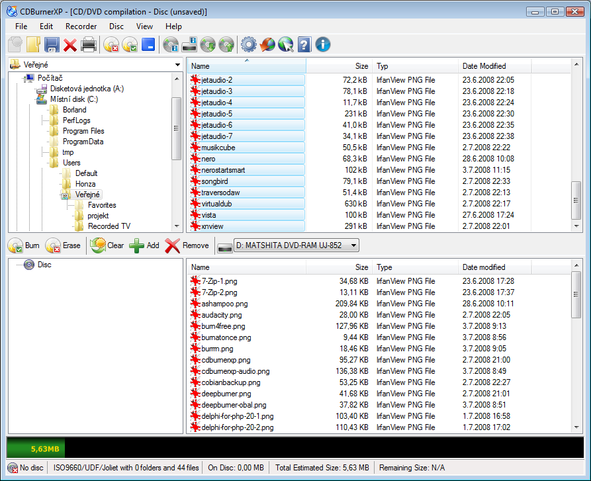Select the Honza user folder
The image size is (591, 481).
pyautogui.click(x=85, y=184)
